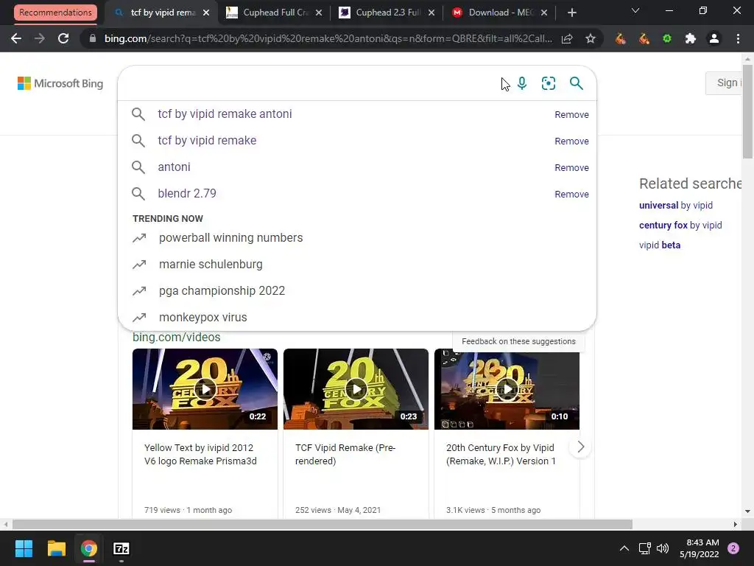Click the vertical page scrollbar thumb
Viewport: 754px width, 566px height.
tap(747, 112)
